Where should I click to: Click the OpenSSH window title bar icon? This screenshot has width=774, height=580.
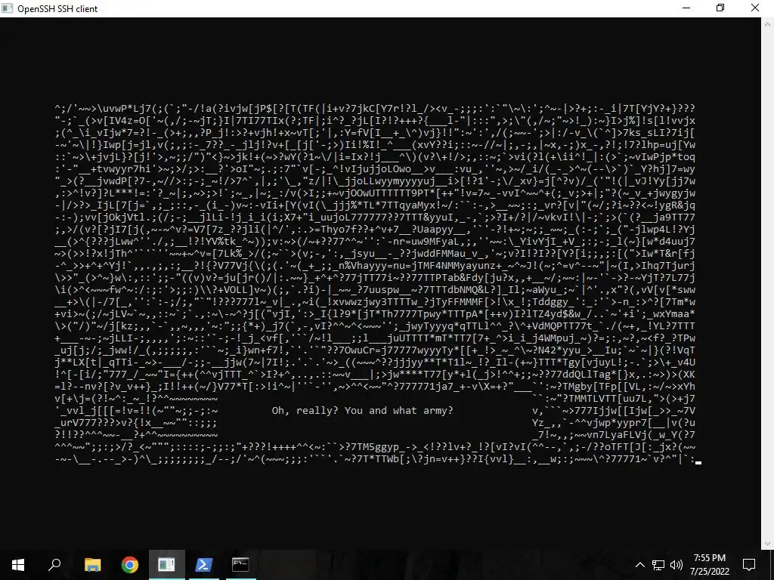[x=7, y=8]
